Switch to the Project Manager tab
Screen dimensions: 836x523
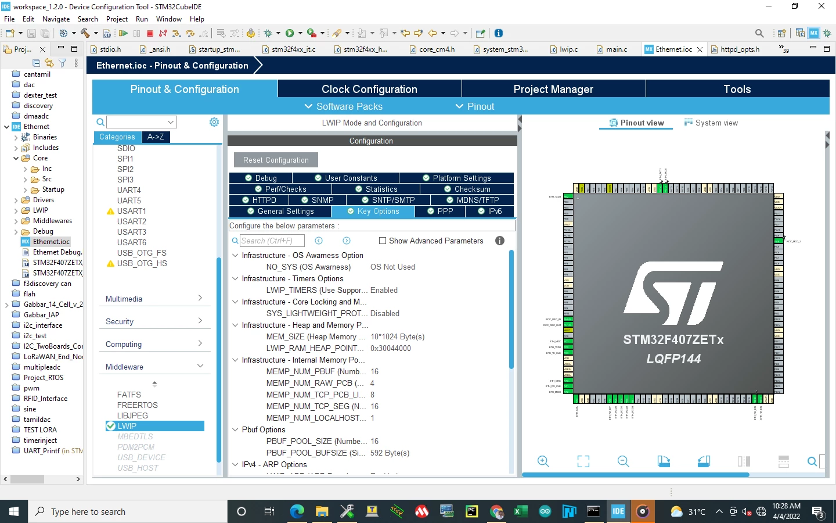click(x=554, y=89)
